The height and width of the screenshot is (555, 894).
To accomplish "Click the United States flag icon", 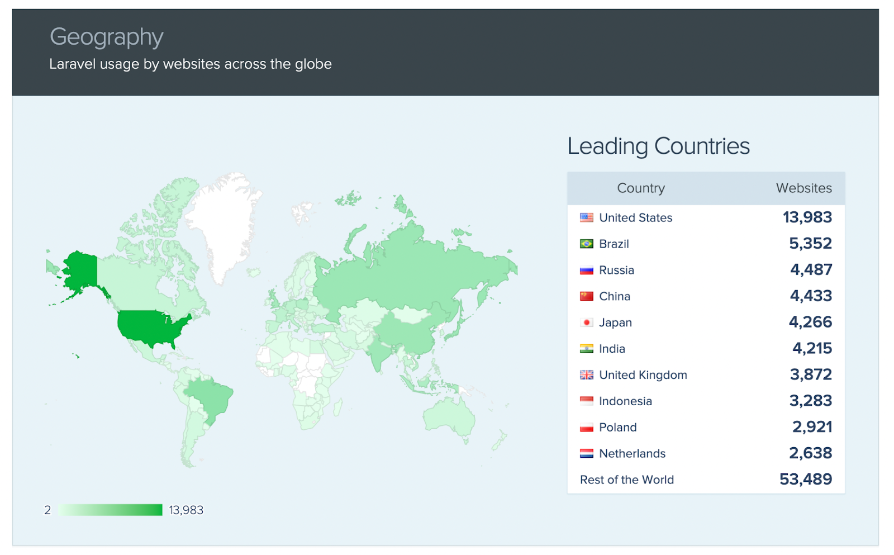I will (x=586, y=217).
